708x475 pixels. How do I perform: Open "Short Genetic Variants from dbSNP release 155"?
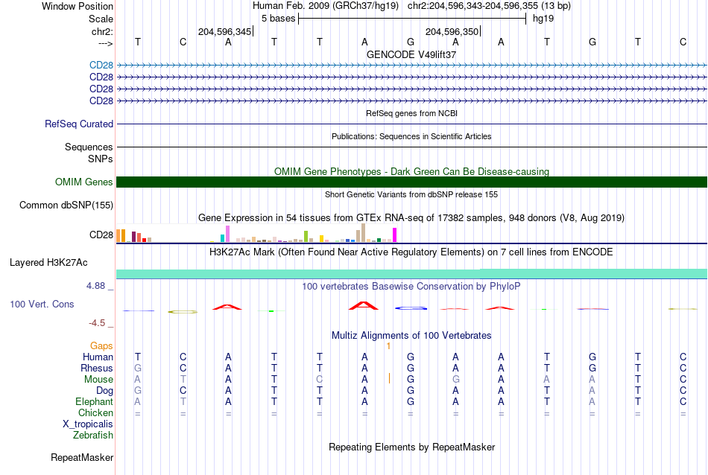(x=411, y=194)
